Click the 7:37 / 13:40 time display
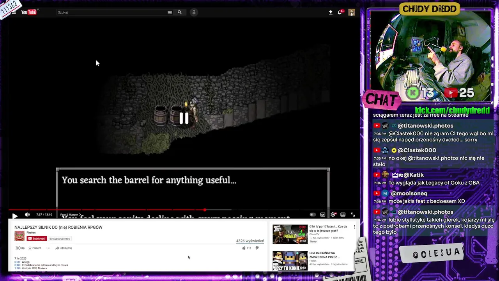Viewport: 499px width, 281px height. point(44,215)
